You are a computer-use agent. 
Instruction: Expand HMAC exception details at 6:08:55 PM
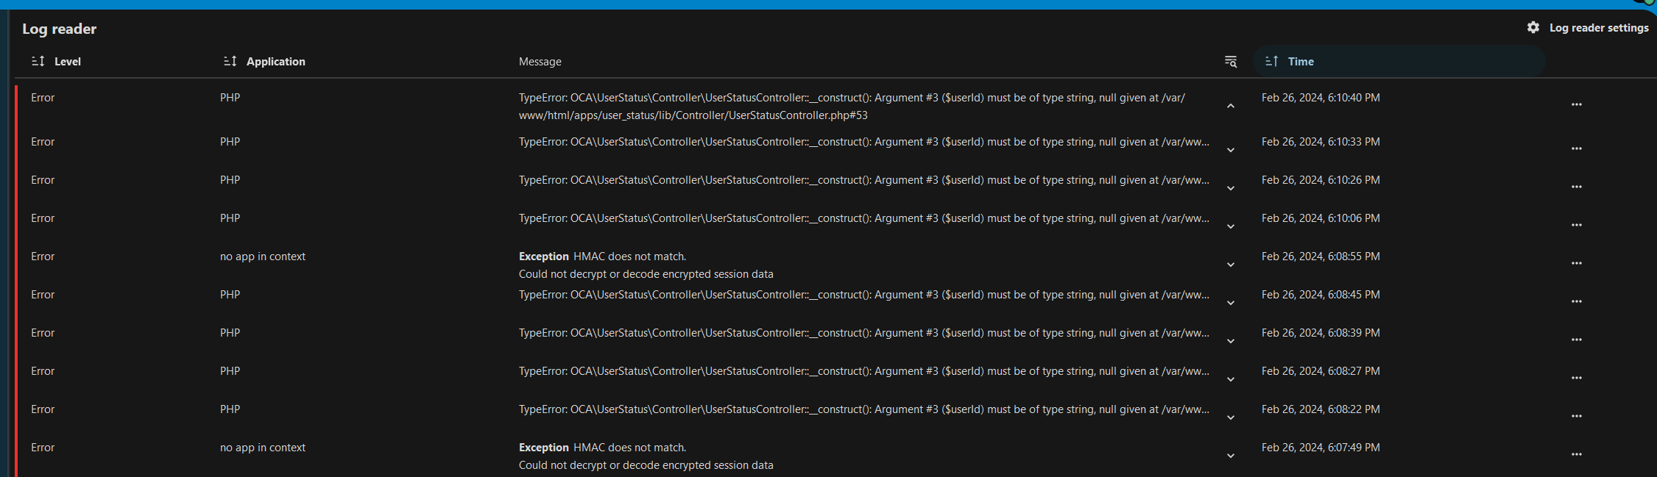pyautogui.click(x=1230, y=265)
